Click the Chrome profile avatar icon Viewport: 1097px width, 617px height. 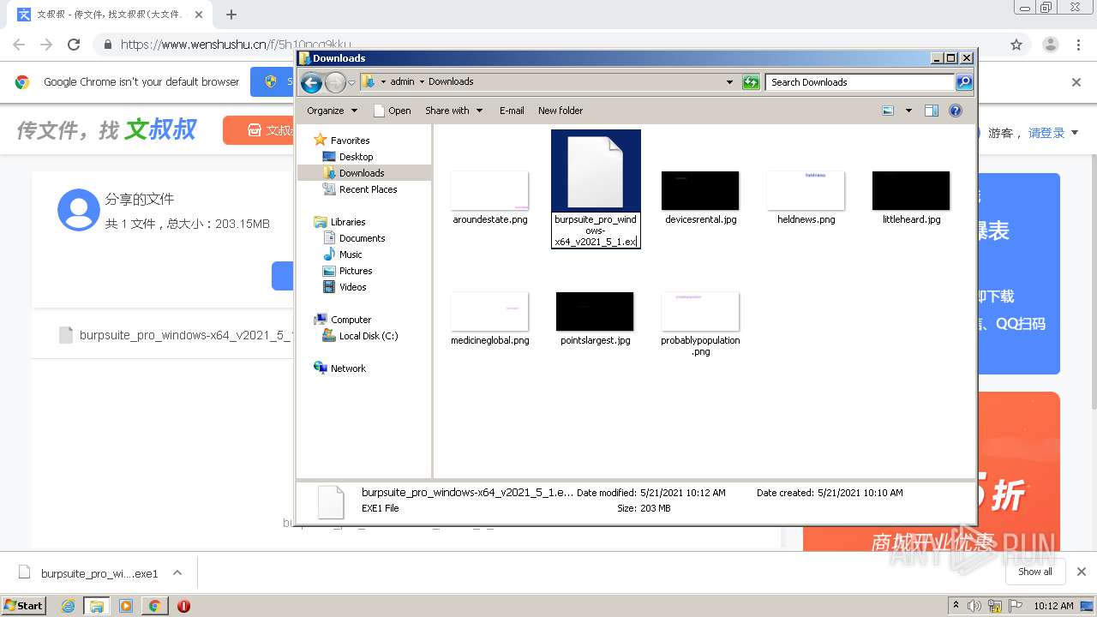point(1051,45)
